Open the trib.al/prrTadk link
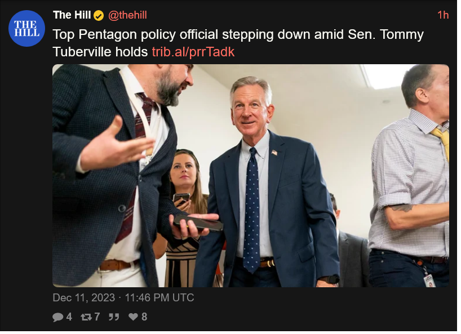 [194, 52]
